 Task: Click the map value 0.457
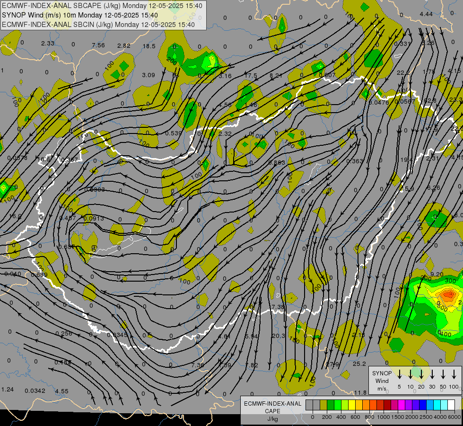[68, 218]
